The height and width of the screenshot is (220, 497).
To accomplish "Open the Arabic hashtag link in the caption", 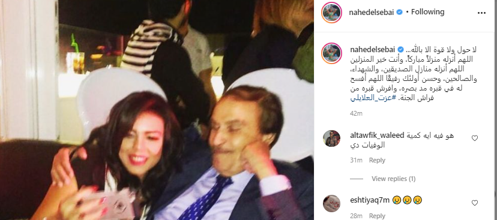I will click(x=369, y=98).
